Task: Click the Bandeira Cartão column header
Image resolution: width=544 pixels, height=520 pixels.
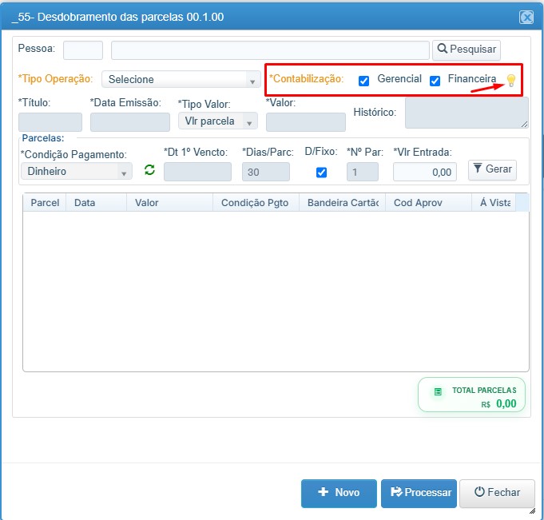Action: pos(343,203)
